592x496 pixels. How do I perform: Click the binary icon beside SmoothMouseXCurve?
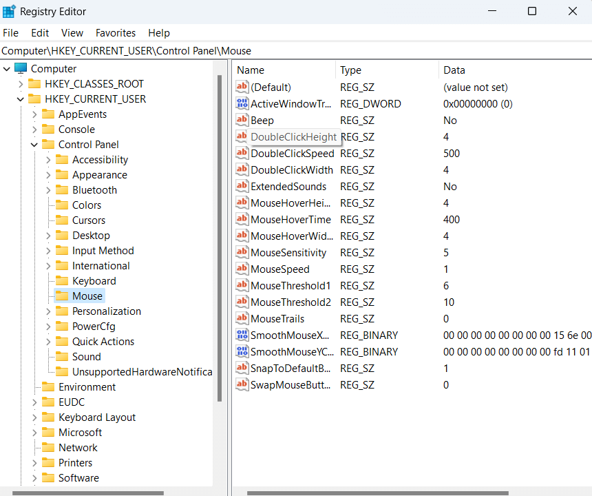[242, 335]
